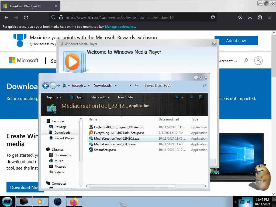The width and height of the screenshot is (276, 207).
Task: Open the Pictures library
Action: click(60, 166)
